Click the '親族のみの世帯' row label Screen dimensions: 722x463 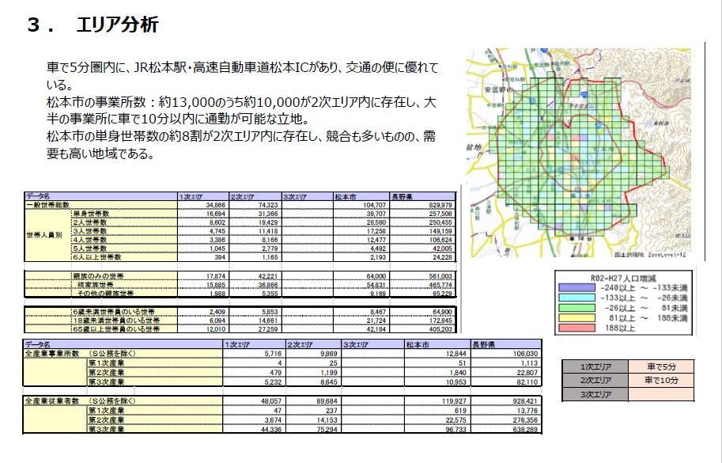click(x=98, y=276)
